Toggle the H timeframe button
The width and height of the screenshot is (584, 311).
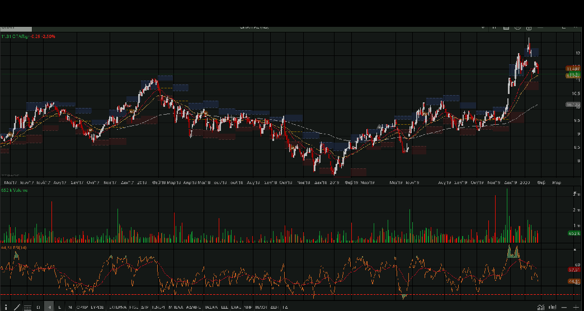tap(49, 307)
